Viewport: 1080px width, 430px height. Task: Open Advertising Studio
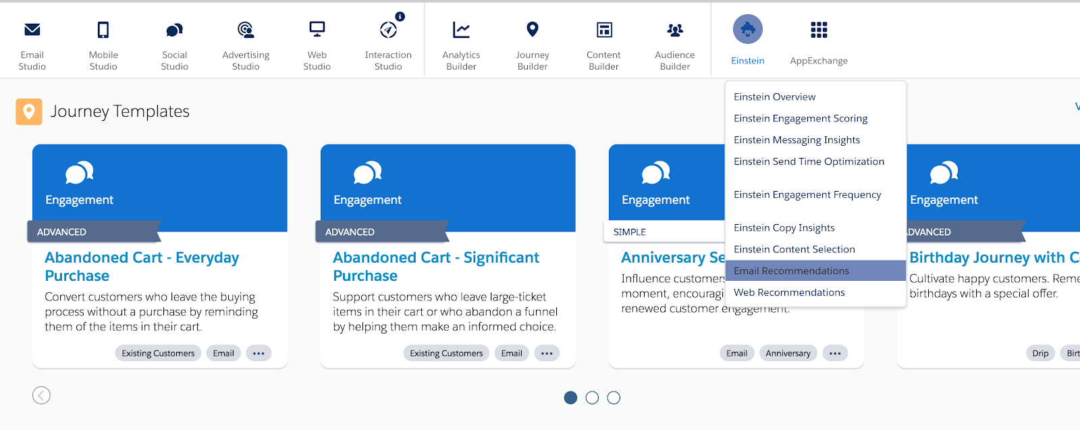click(246, 45)
